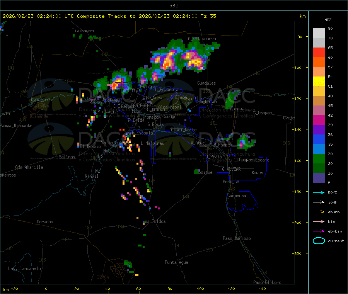Select the 20 dBZ dark green swatch
Screen dimensions: 348x294
tap(319, 168)
